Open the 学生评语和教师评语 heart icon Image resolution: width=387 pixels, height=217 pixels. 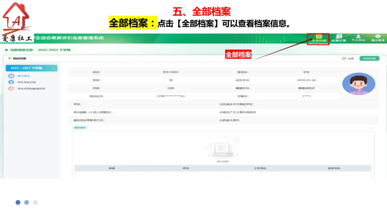pyautogui.click(x=11, y=89)
